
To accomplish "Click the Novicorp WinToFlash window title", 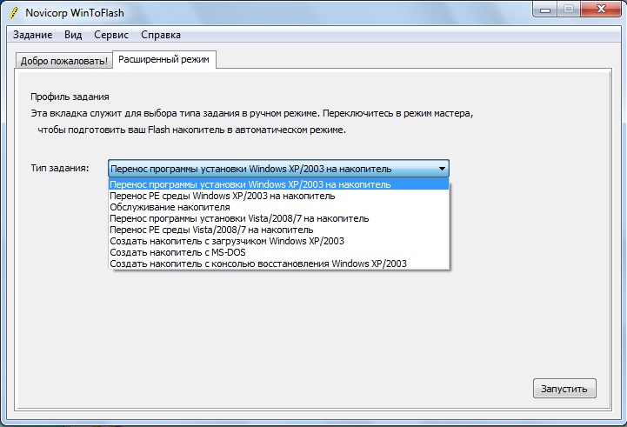I will tap(75, 13).
